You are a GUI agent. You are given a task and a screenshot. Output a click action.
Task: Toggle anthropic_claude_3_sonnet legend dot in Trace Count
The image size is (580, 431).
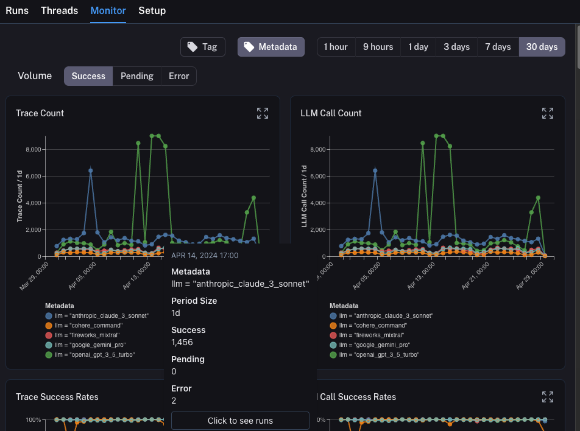(x=49, y=316)
